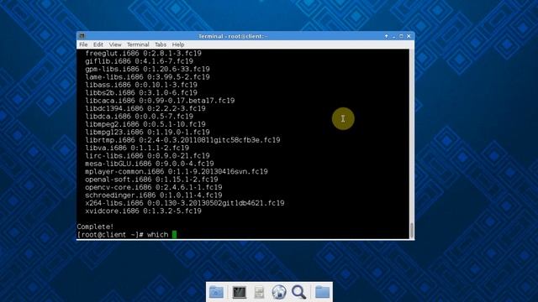
Task: Open the Help menu
Action: coord(178,44)
